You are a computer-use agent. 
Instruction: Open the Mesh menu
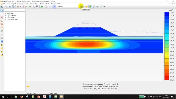coord(27,4)
